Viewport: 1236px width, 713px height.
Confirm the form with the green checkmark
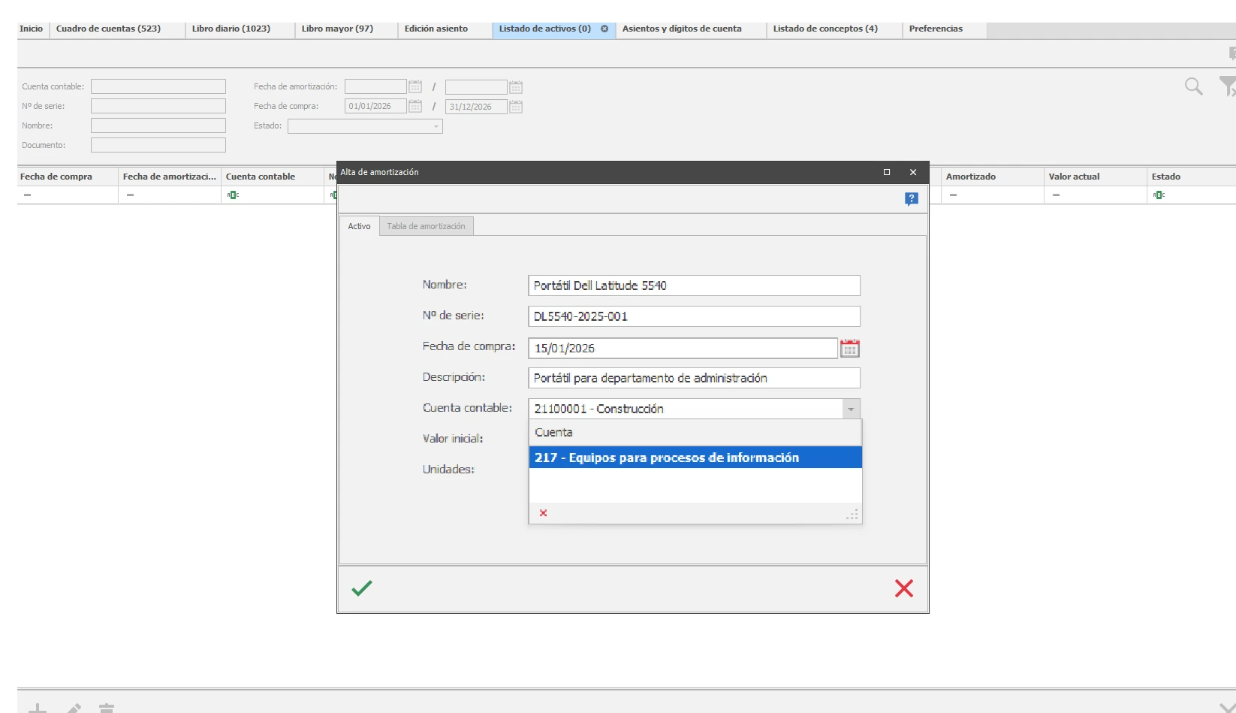(x=362, y=589)
